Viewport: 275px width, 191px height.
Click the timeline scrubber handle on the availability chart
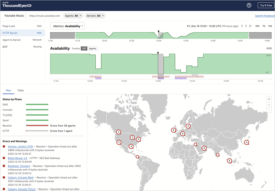click(x=158, y=52)
